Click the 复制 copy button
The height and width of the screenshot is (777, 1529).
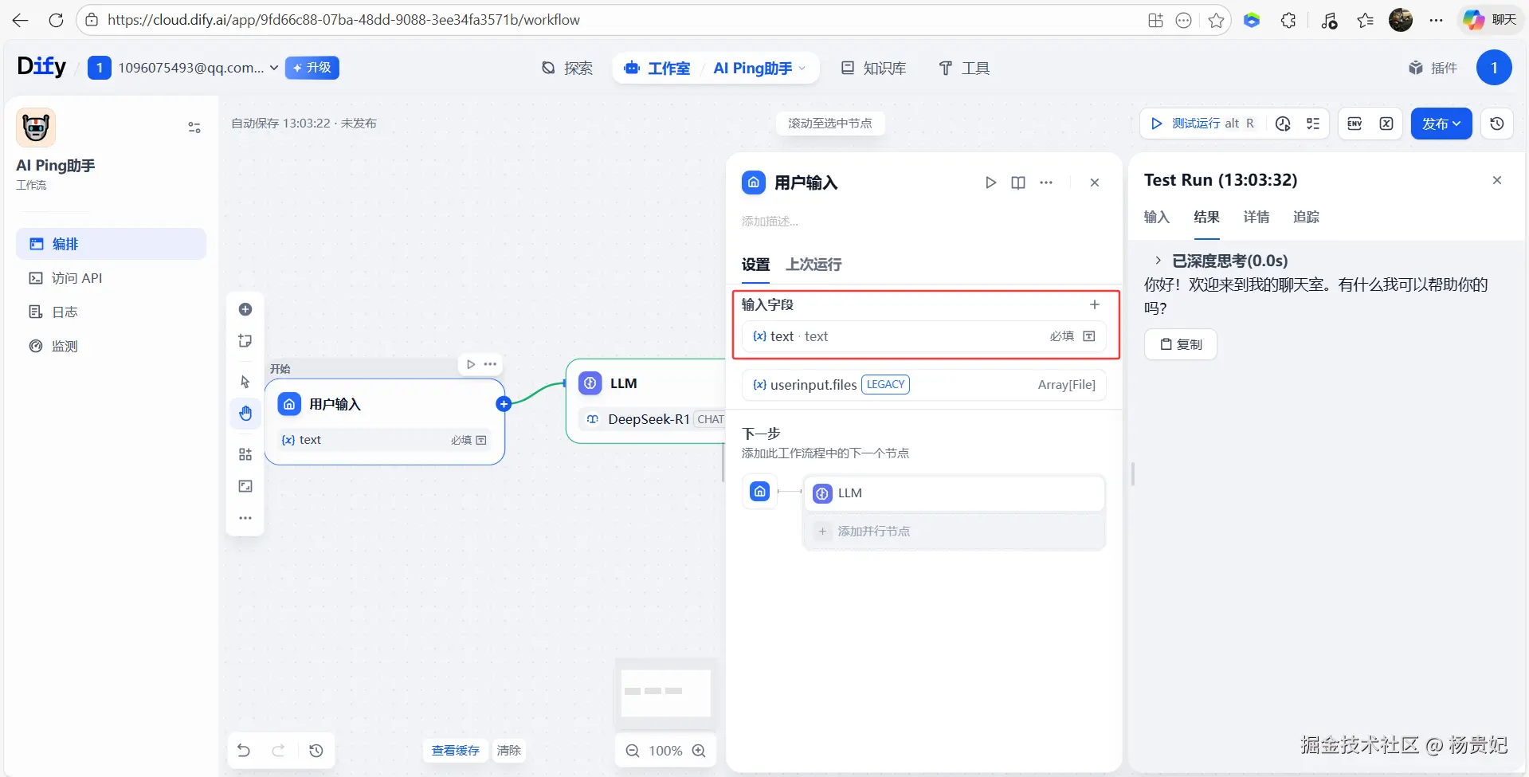click(x=1181, y=344)
